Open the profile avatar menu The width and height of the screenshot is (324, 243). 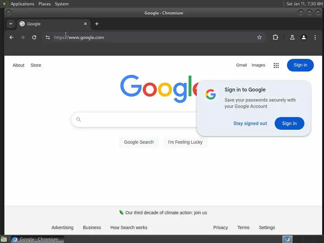pyautogui.click(x=303, y=37)
